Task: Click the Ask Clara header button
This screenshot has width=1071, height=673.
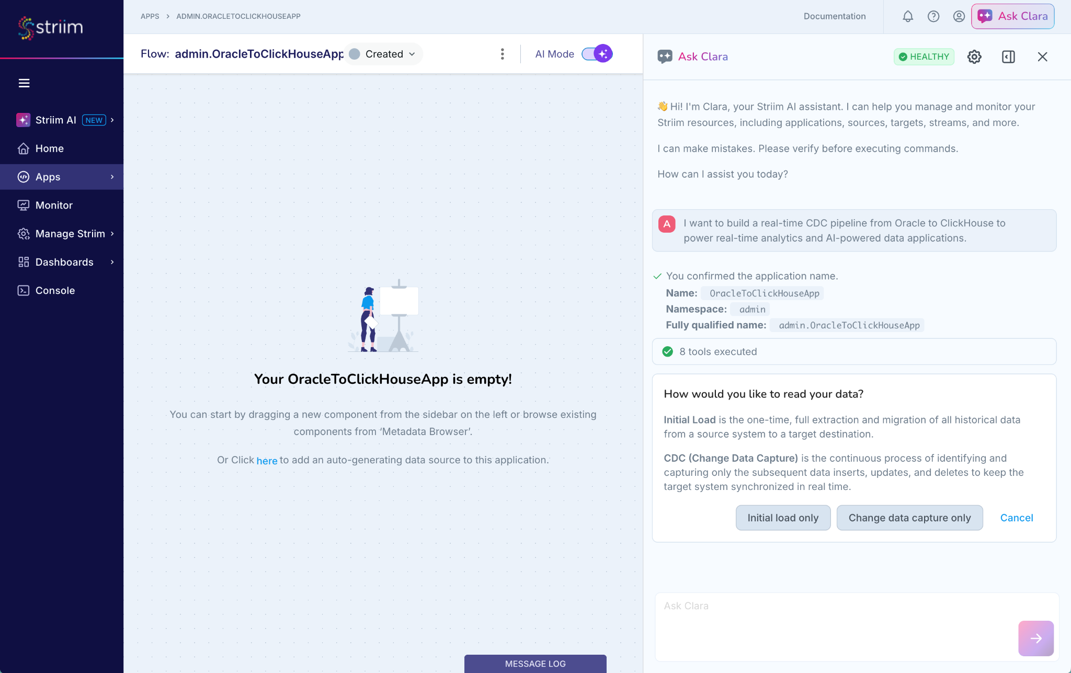Action: (x=1013, y=16)
